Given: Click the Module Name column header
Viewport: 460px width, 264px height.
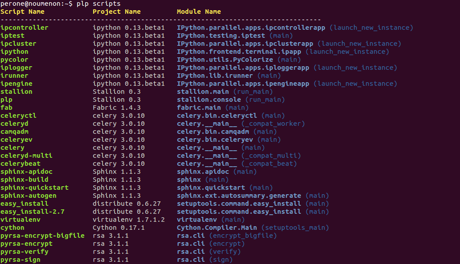Looking at the screenshot, I should point(199,12).
